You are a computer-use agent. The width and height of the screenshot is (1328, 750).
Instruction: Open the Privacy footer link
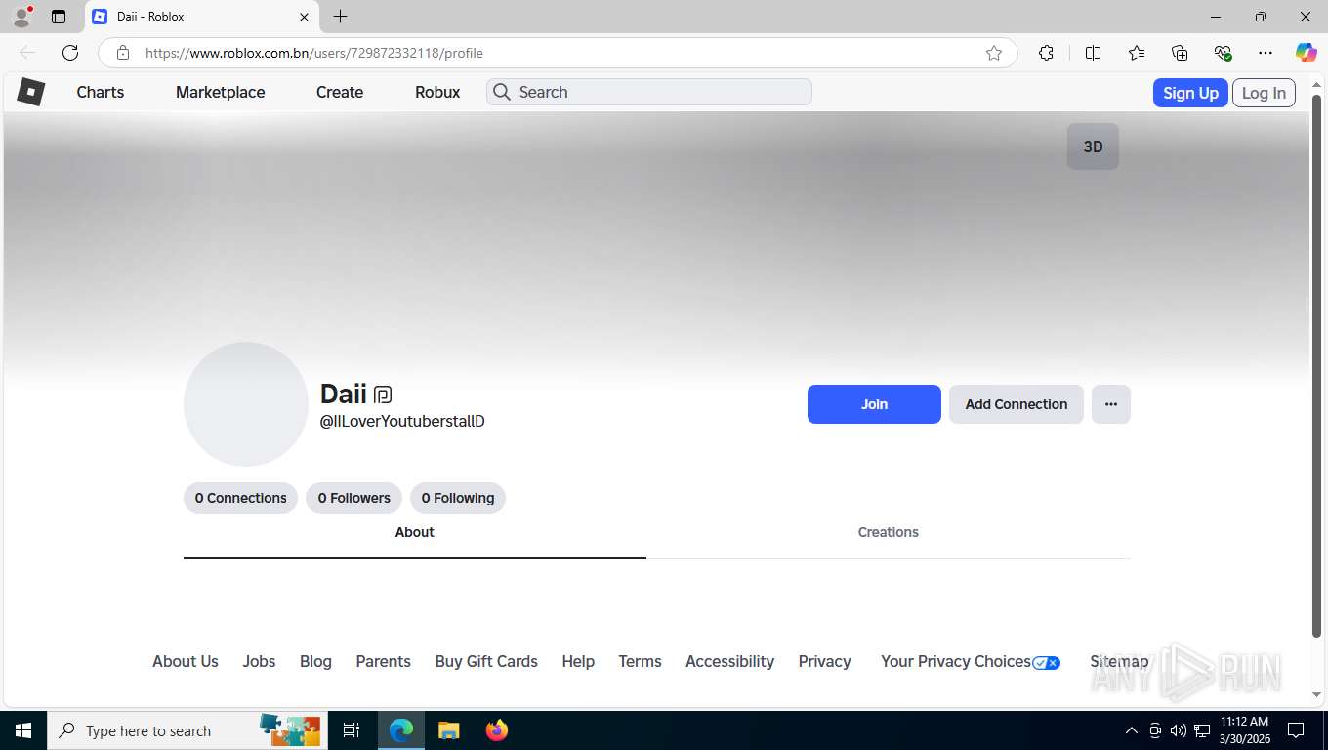pyautogui.click(x=824, y=661)
